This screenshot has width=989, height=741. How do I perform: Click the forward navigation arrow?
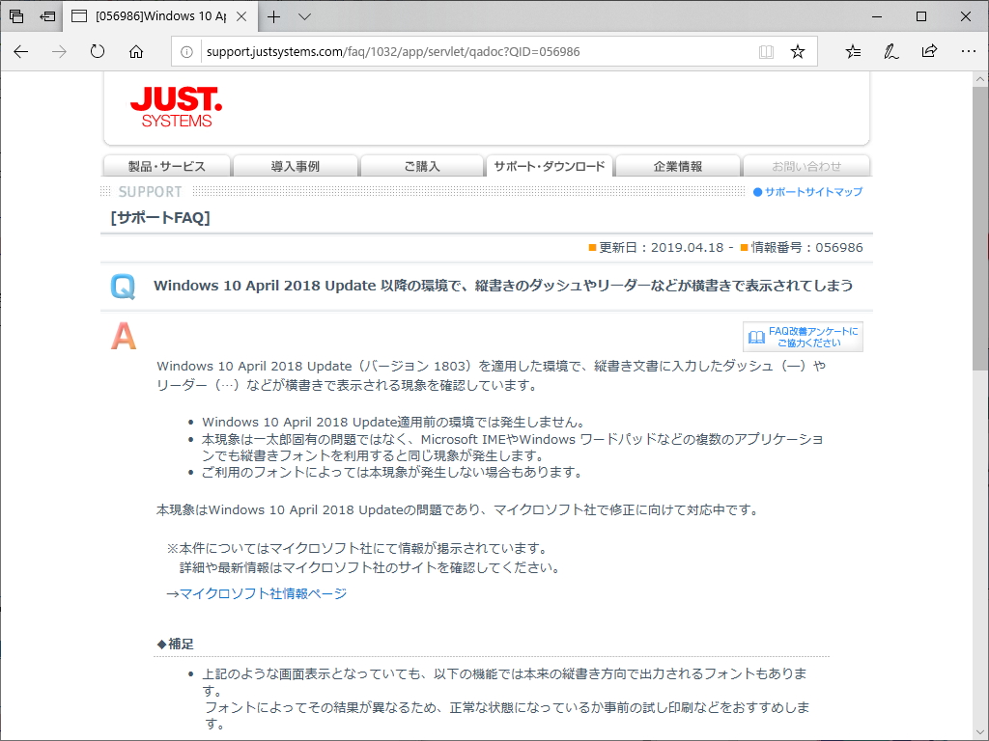point(59,52)
